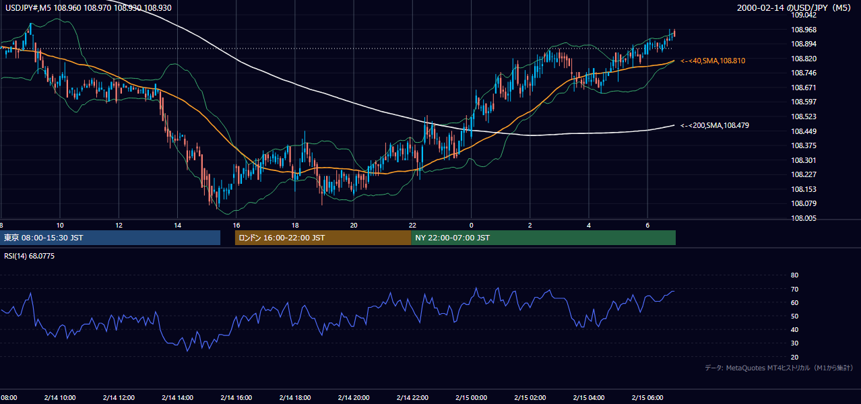Click price axis value 108.968

(803, 30)
